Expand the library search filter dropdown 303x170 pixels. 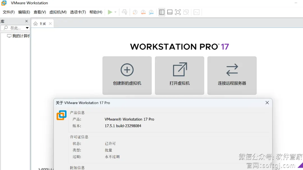coord(27,28)
